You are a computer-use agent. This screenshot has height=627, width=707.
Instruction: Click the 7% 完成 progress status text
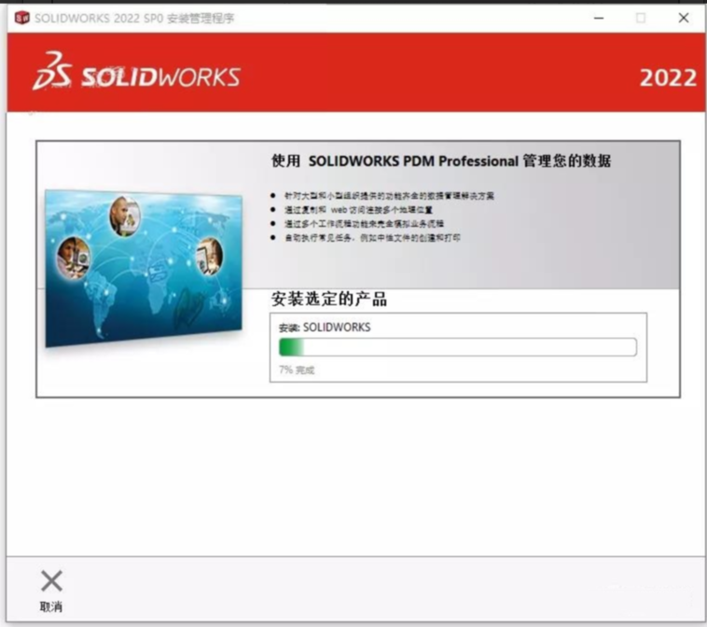298,370
